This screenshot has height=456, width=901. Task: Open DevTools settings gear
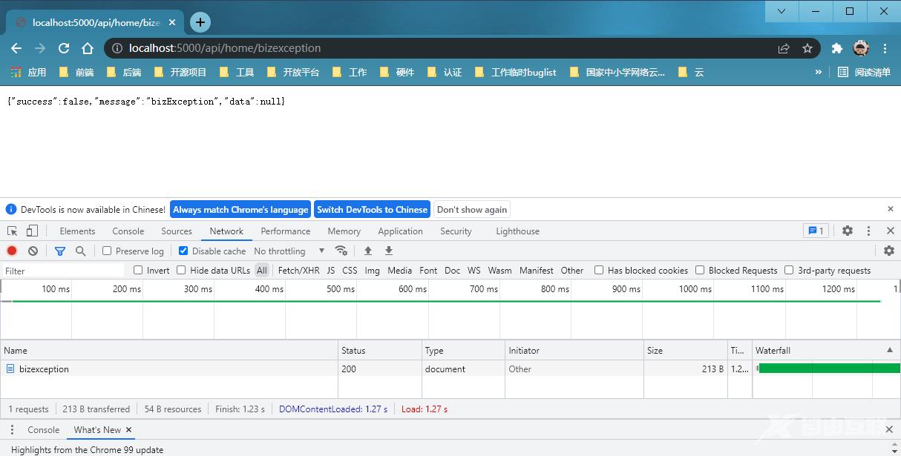[848, 231]
